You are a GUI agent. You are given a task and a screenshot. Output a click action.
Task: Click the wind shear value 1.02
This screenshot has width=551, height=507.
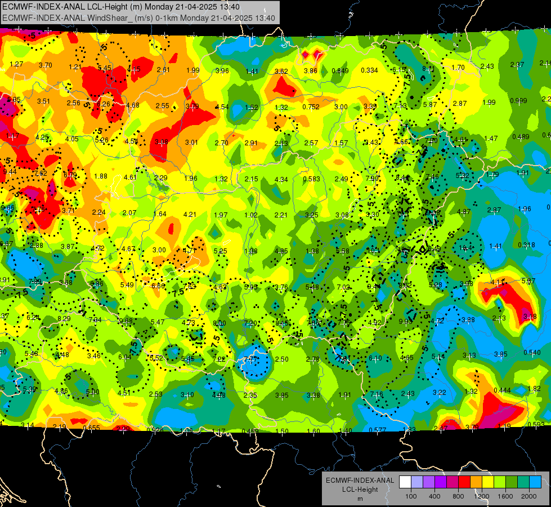click(x=251, y=215)
